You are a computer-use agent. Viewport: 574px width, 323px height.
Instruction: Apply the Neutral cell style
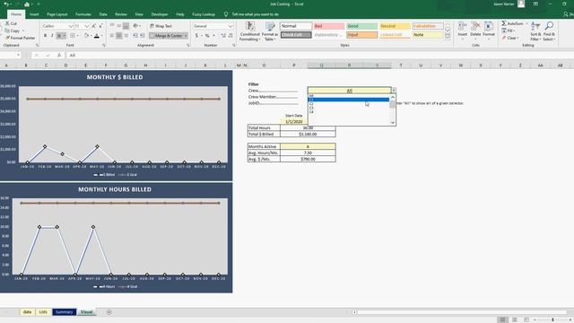395,26
